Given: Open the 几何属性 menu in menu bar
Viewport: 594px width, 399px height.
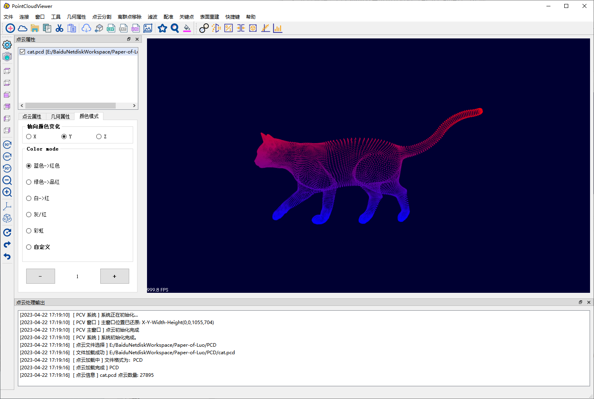Looking at the screenshot, I should 76,17.
